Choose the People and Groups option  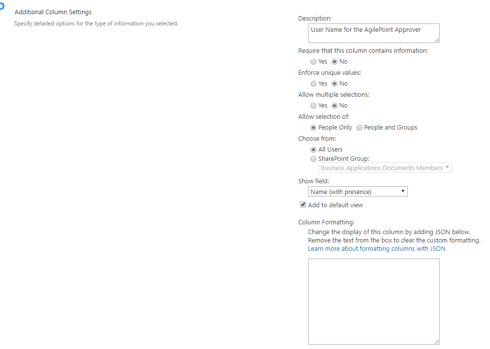click(x=359, y=128)
